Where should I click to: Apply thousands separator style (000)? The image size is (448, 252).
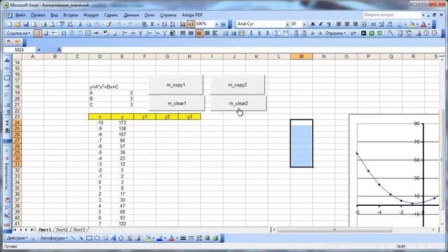click(373, 24)
